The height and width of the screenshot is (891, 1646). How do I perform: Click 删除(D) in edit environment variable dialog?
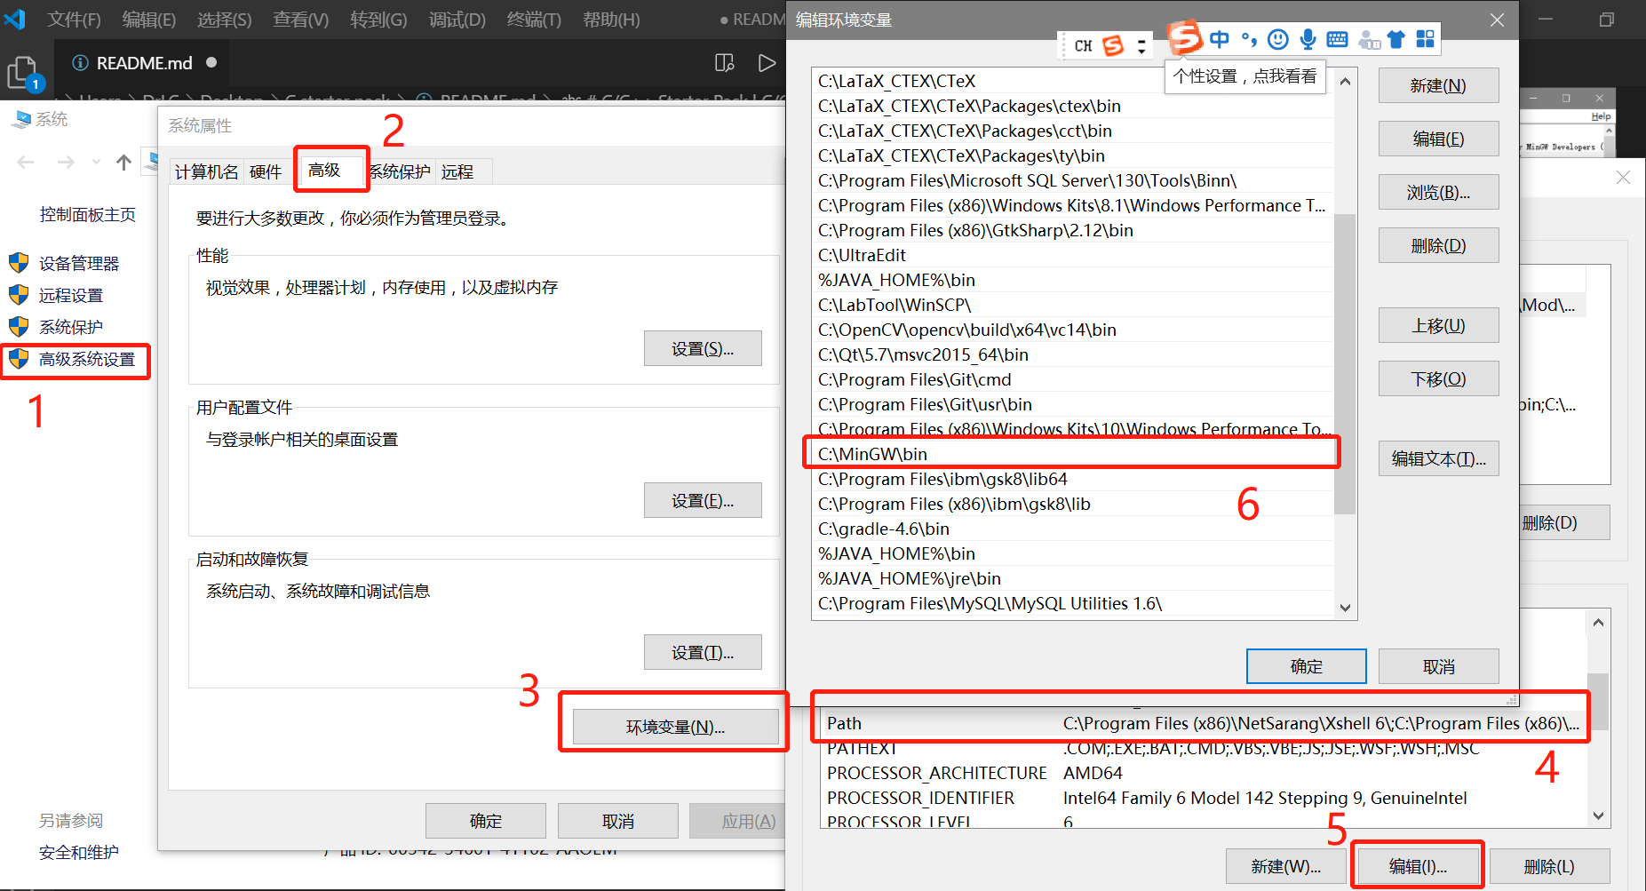(1438, 245)
